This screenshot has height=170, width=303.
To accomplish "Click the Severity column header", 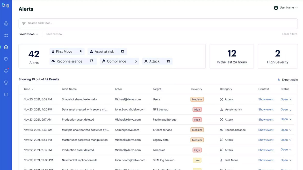I will [x=197, y=89].
